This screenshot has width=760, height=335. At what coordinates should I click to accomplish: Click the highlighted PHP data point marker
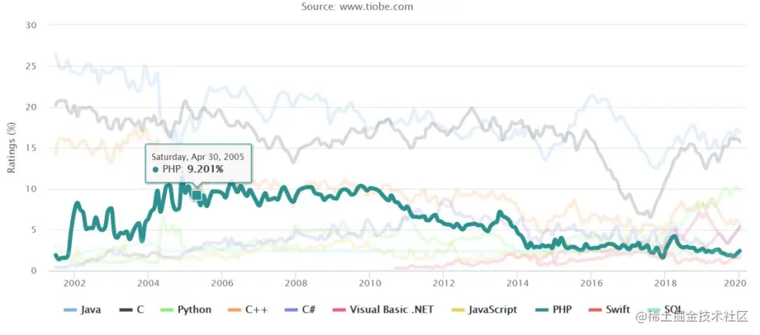click(197, 195)
